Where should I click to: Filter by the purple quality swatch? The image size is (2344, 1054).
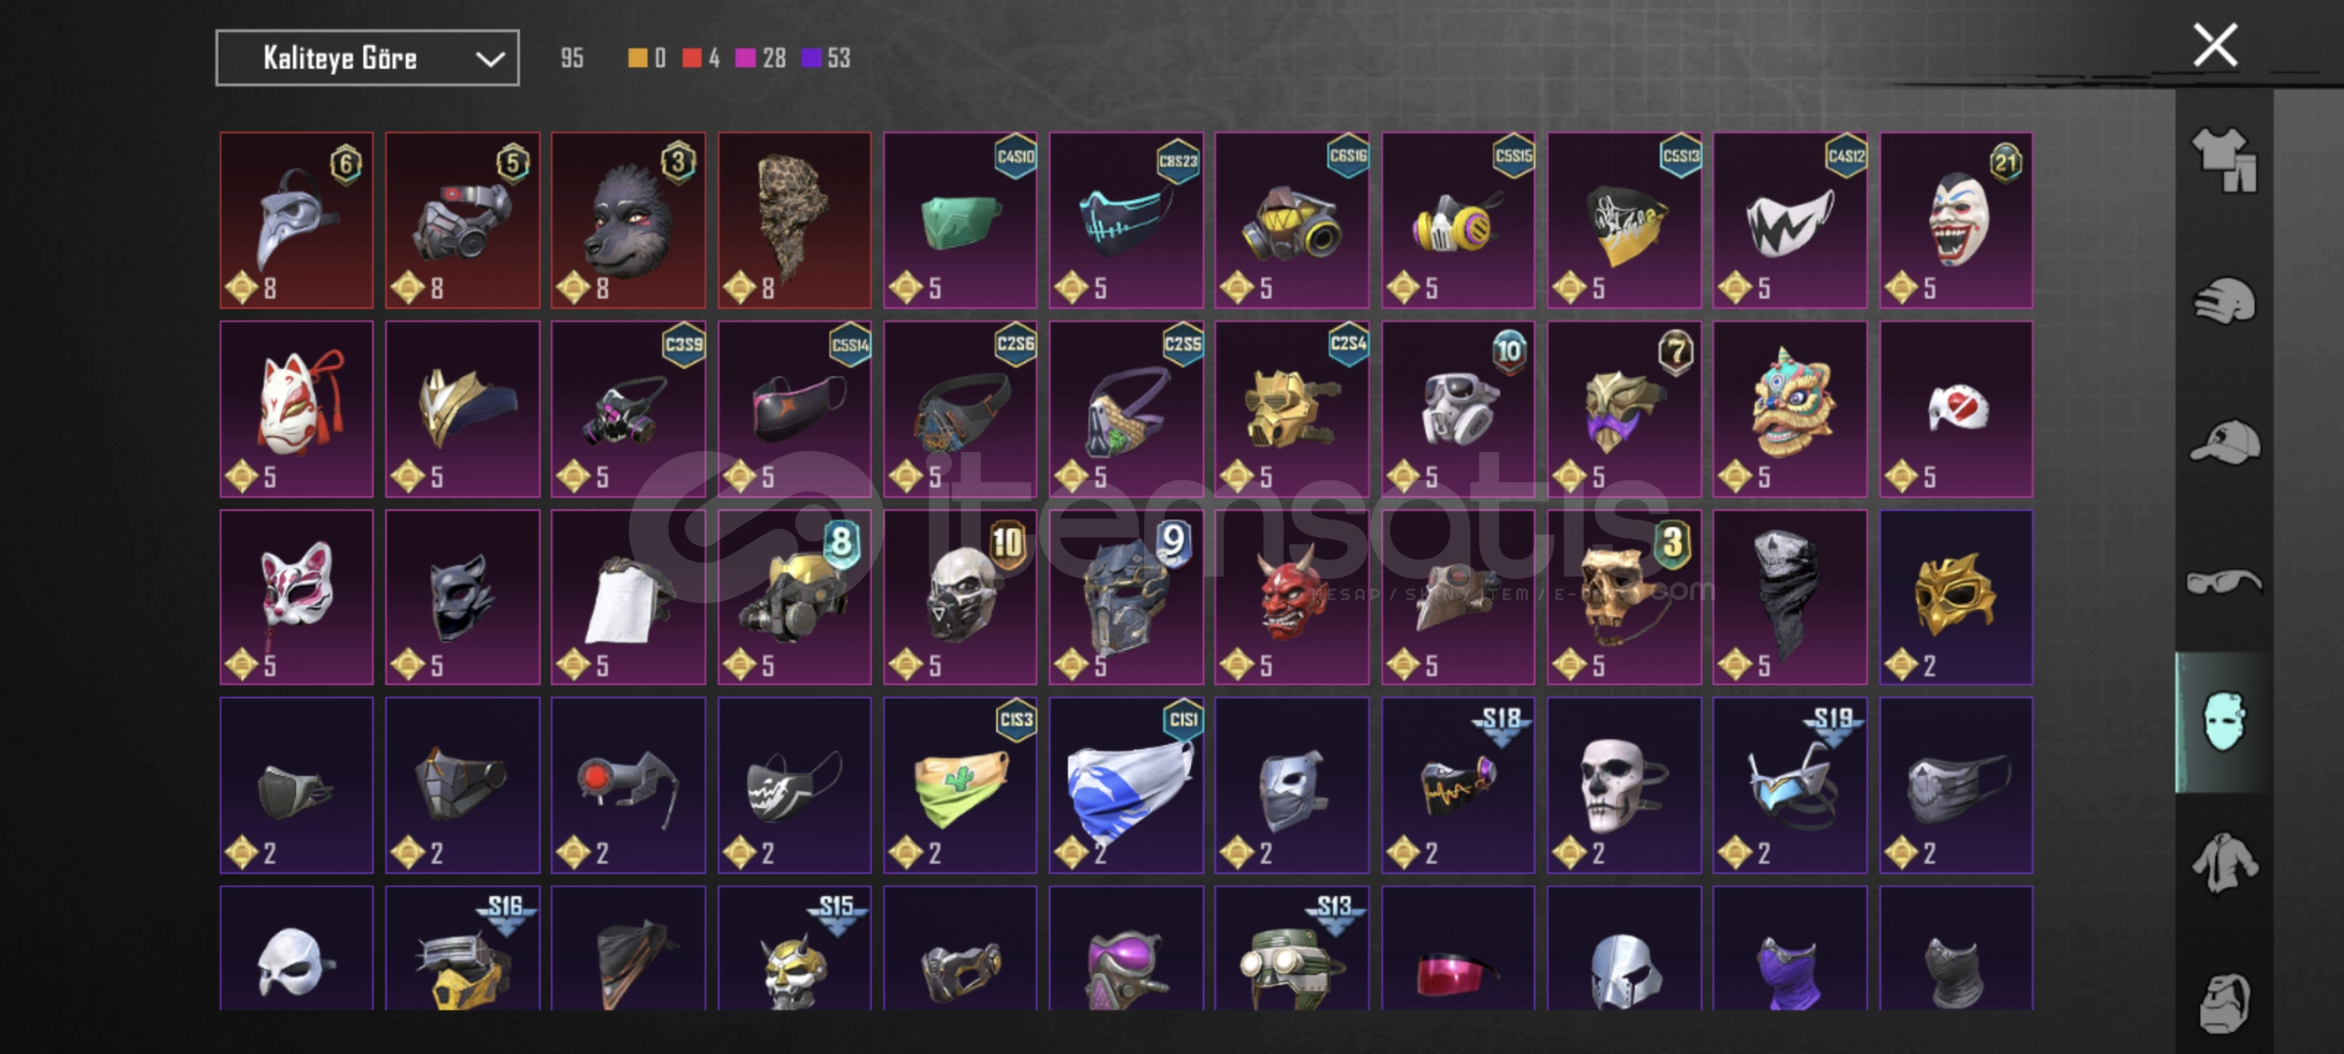pos(810,59)
